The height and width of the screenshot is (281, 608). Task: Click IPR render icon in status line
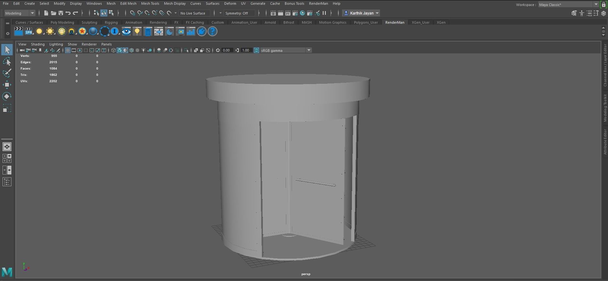tap(288, 13)
